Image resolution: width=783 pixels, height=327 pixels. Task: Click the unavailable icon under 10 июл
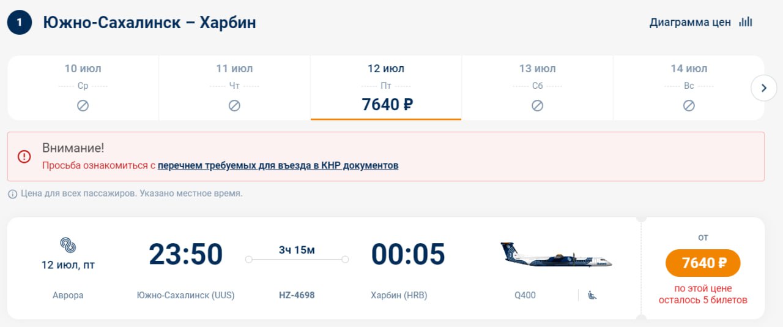point(83,106)
